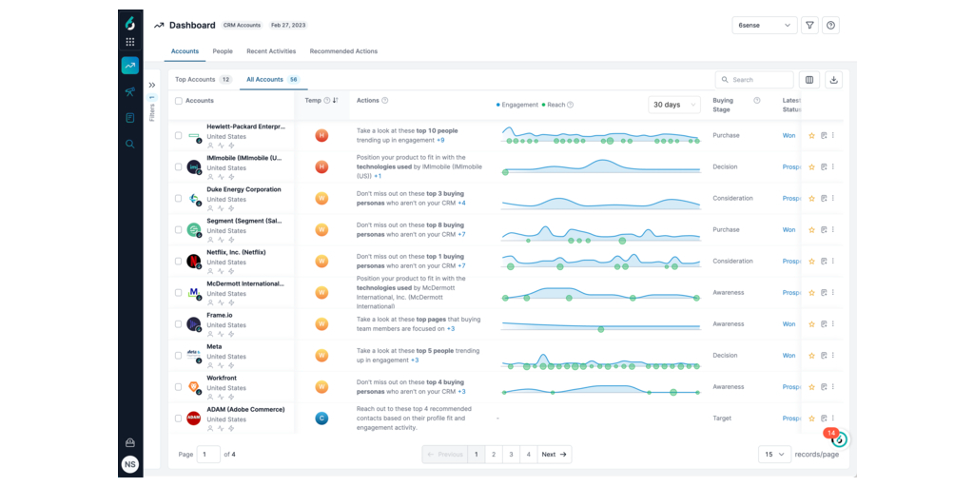Open the NS user avatar
The height and width of the screenshot is (487, 974).
129,464
